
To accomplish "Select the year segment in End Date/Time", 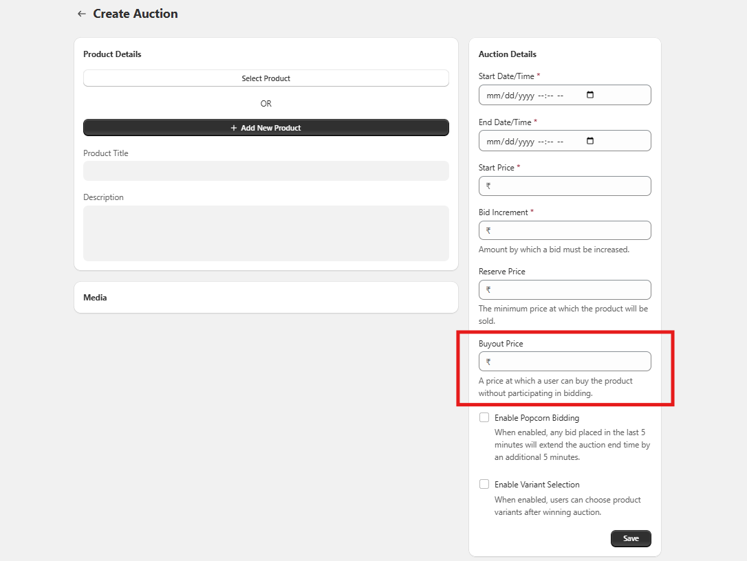I will pyautogui.click(x=526, y=142).
